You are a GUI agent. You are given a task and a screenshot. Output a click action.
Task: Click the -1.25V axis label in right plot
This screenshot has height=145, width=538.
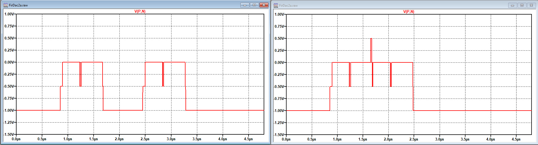click(279, 123)
